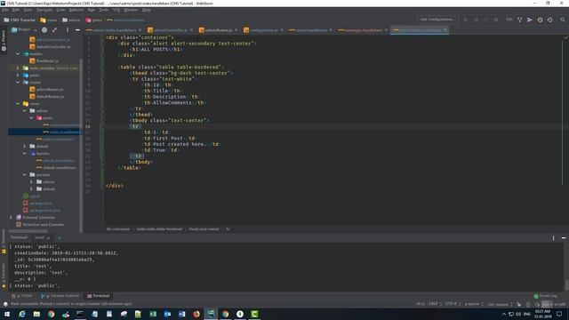Screen dimensions: 569x320
Task: Add a new terminal session with the plus icon
Action: coord(60,237)
